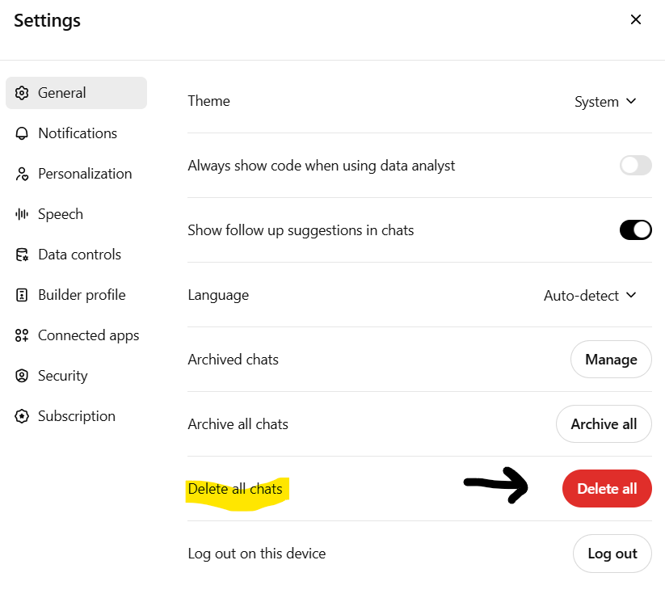Viewport: 665px width, 598px height.
Task: Click the Archive all button
Action: pos(604,424)
